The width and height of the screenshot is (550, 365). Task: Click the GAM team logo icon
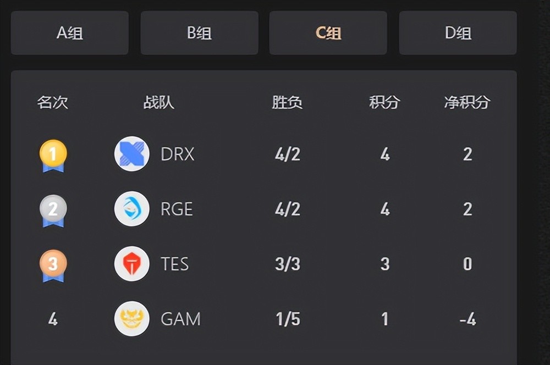pyautogui.click(x=132, y=319)
